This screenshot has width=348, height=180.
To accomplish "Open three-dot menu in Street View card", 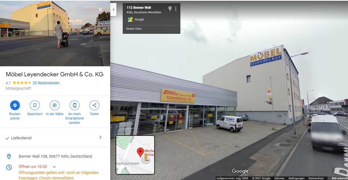I will click(x=176, y=9).
